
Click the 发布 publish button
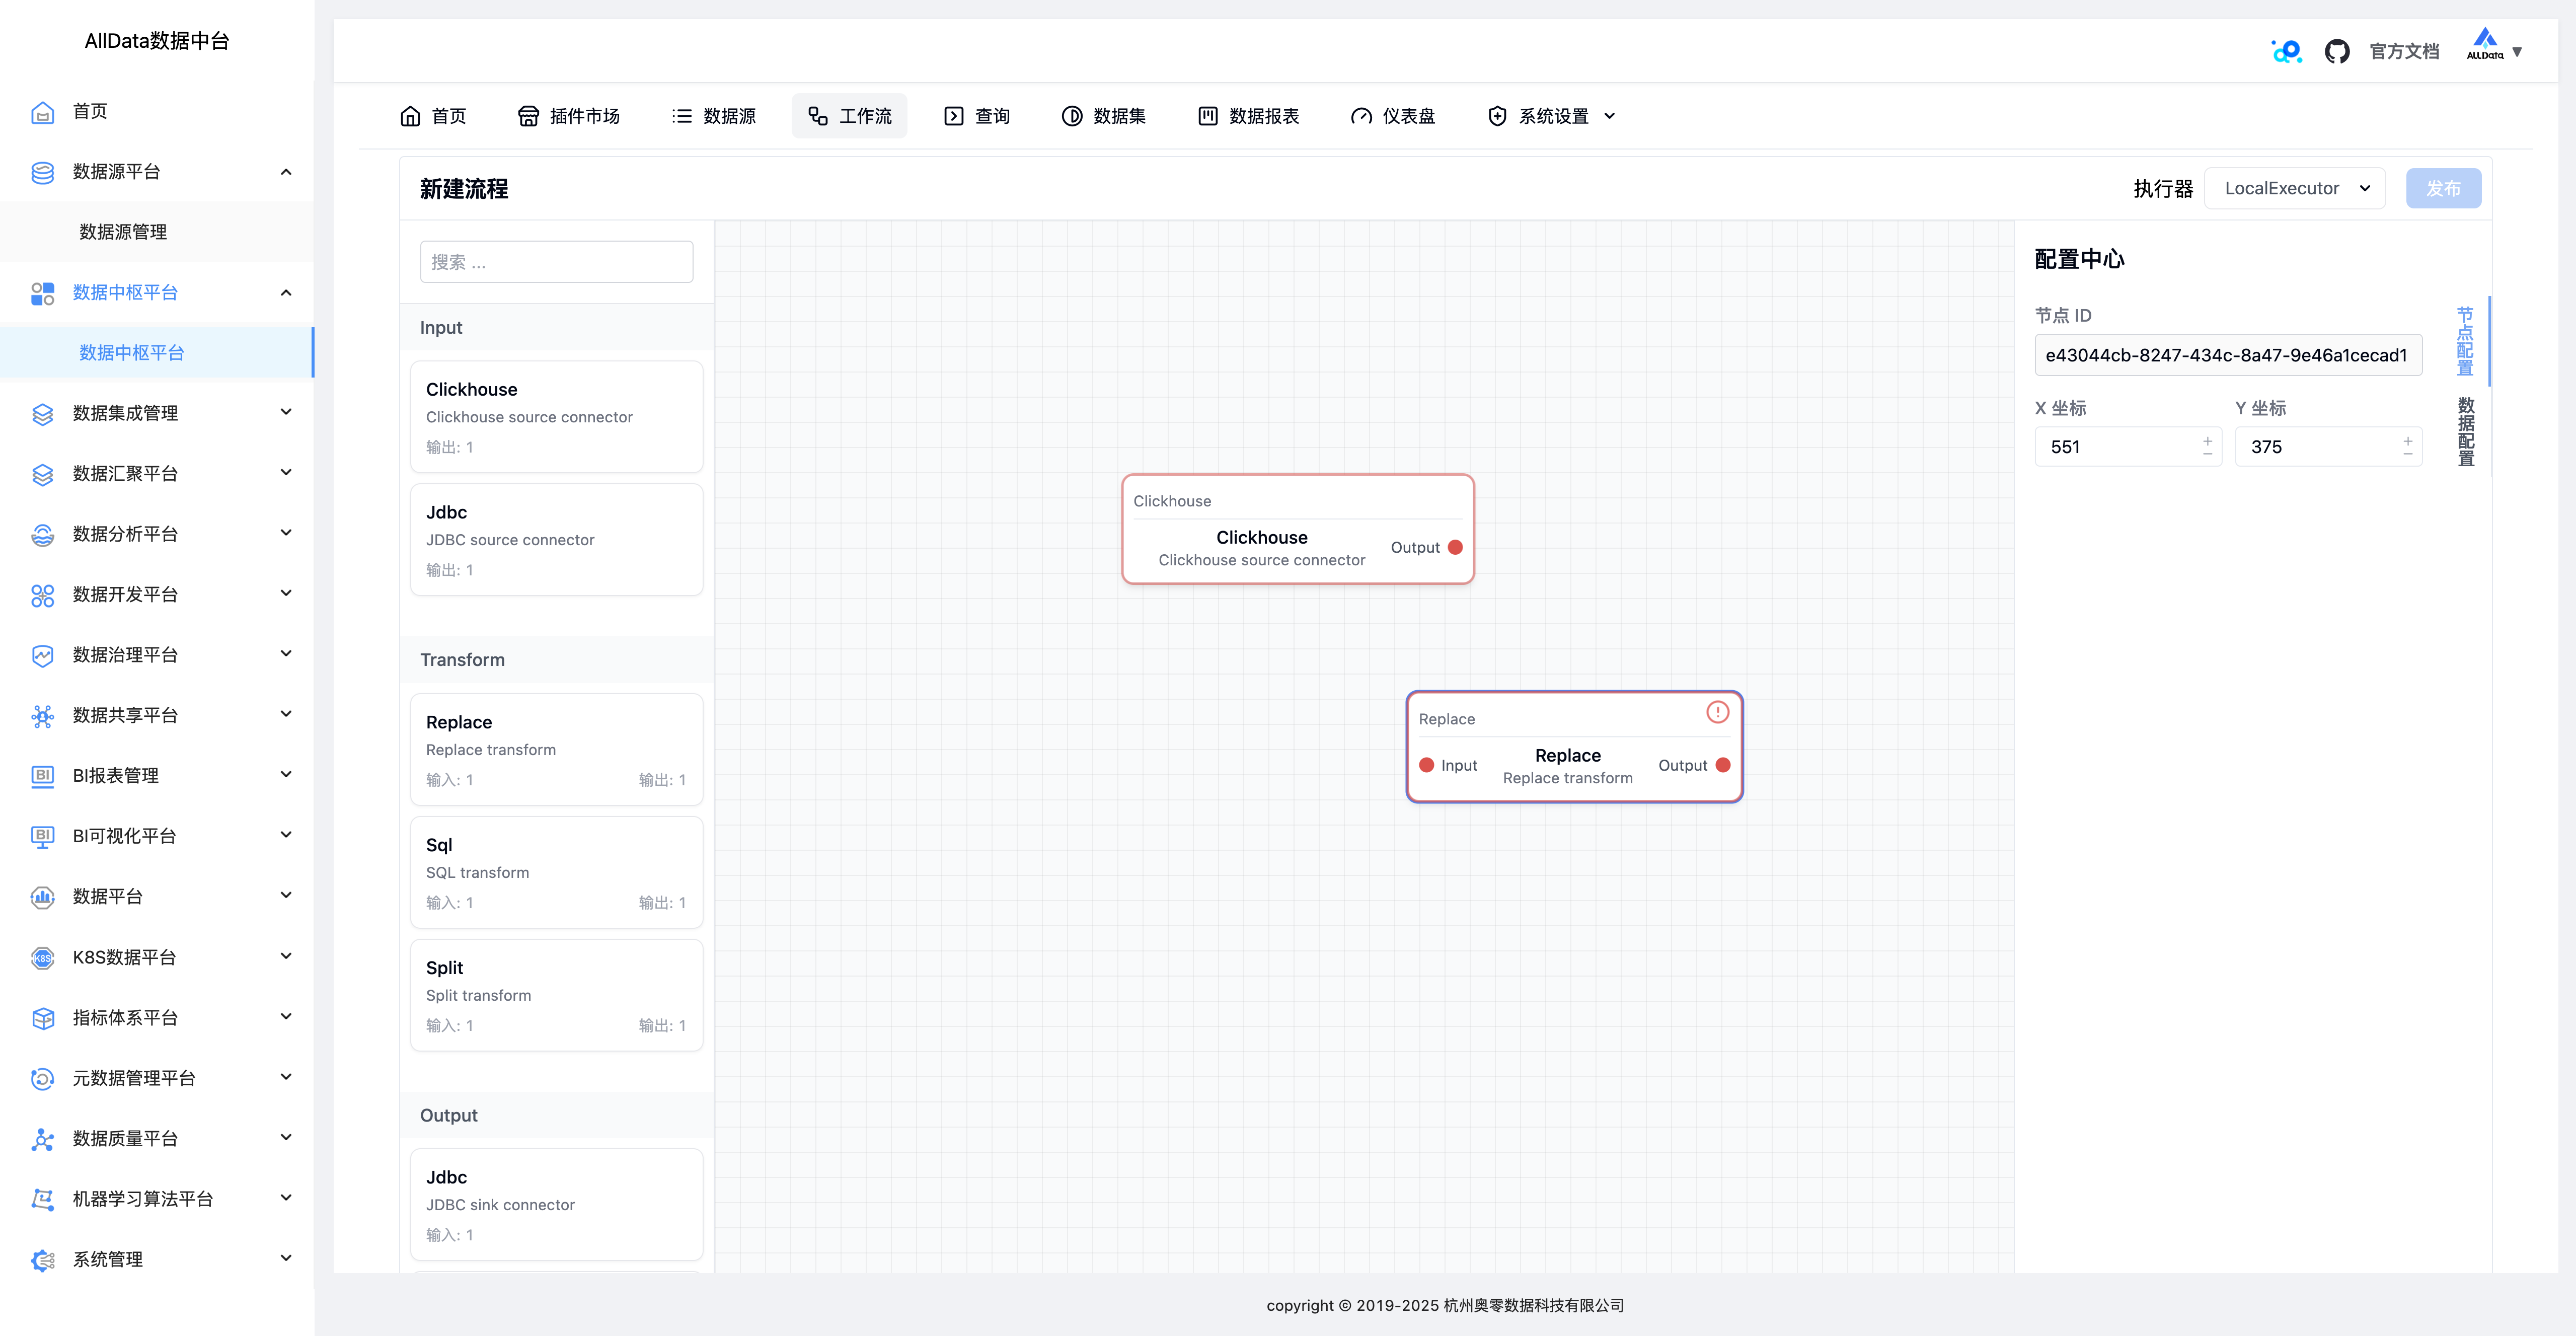pyautogui.click(x=2443, y=188)
